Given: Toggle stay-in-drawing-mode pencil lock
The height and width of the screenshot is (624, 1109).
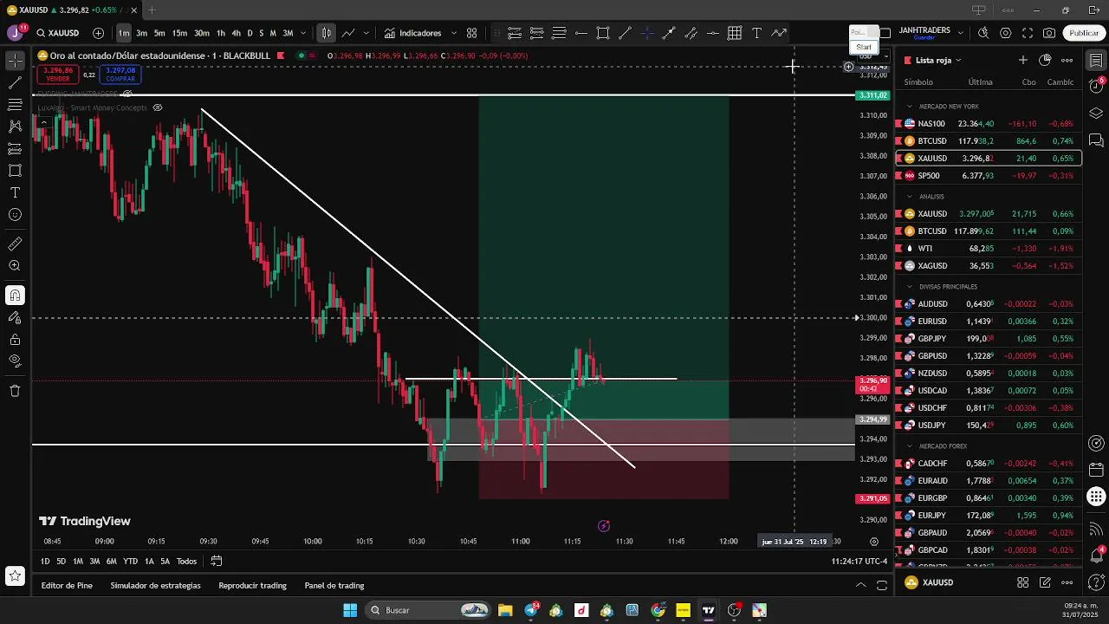Looking at the screenshot, I should point(15,317).
